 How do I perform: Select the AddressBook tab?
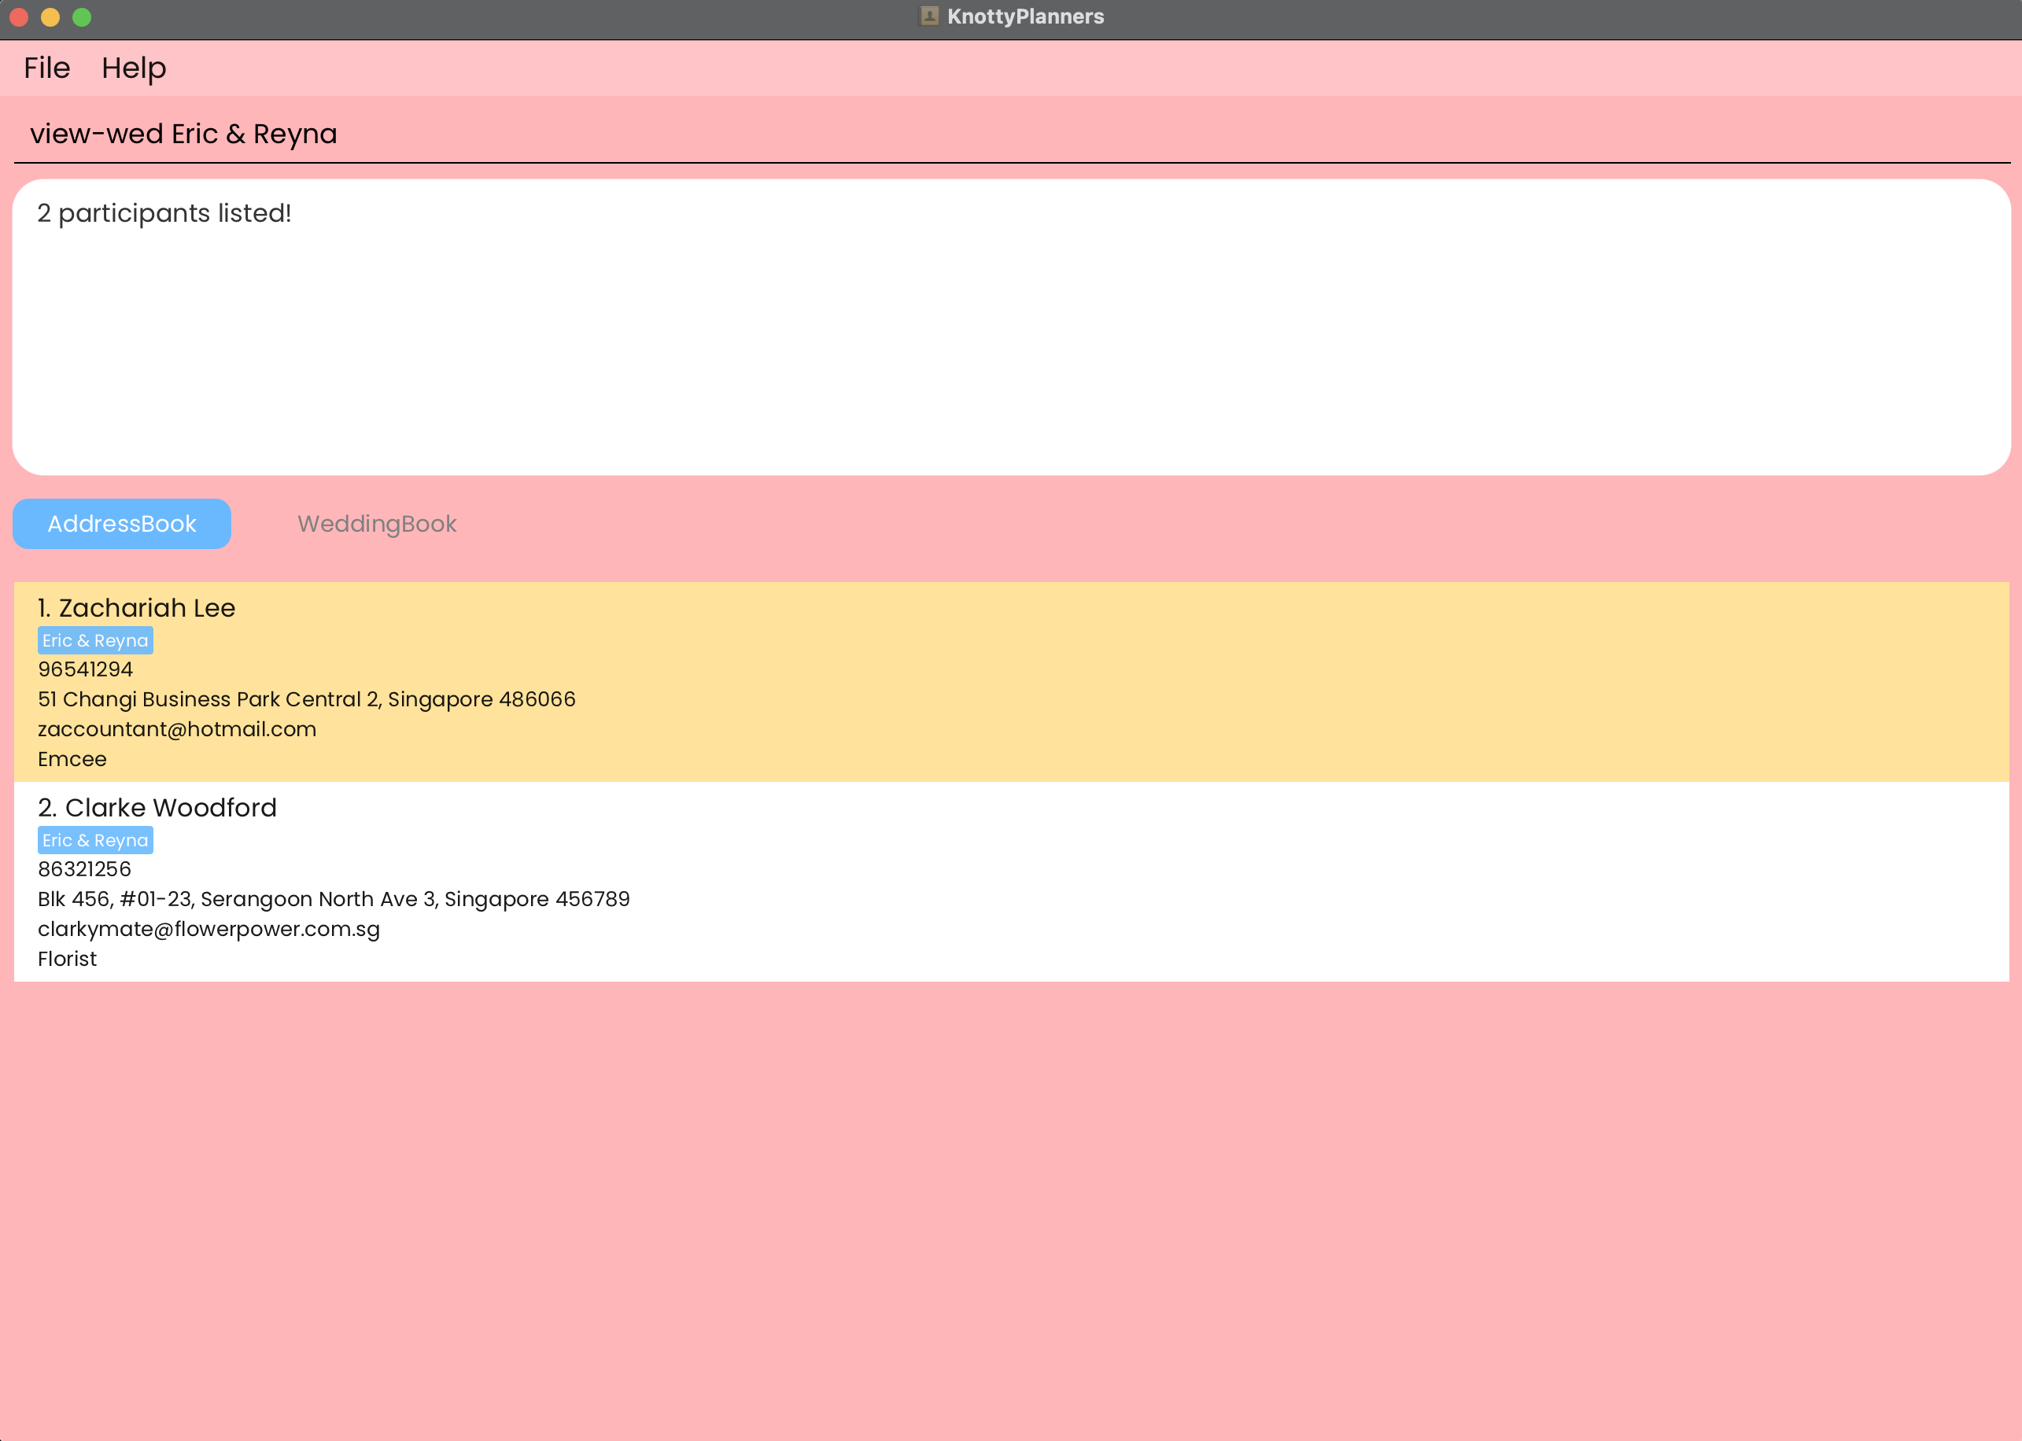(x=122, y=525)
